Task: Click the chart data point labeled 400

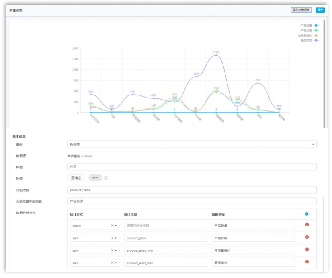Action: [154, 98]
